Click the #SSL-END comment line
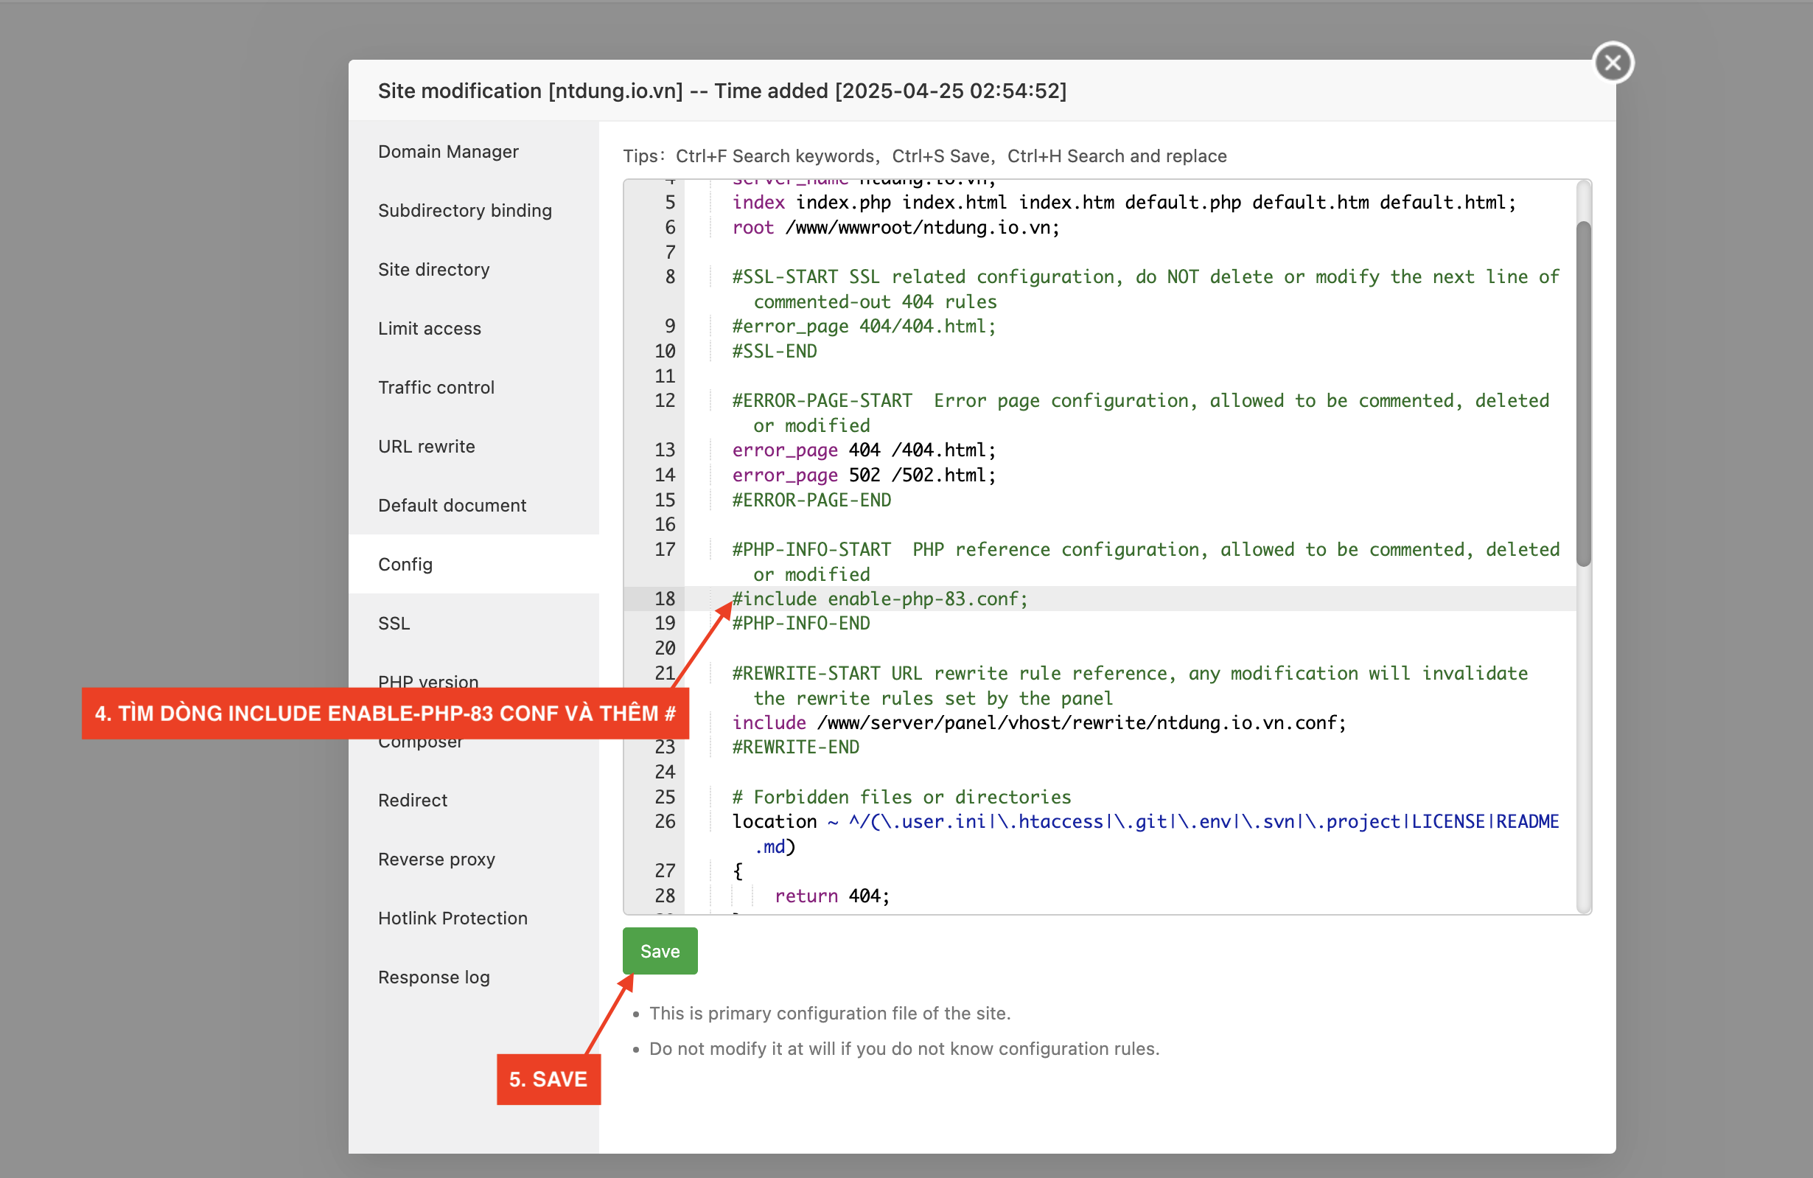The height and width of the screenshot is (1178, 1813). 774,352
